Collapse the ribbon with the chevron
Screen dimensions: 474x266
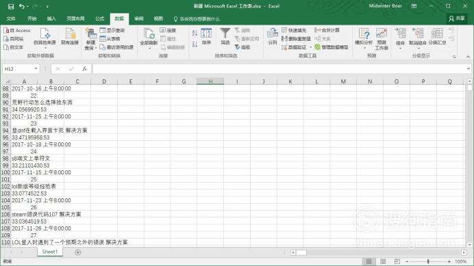click(468, 57)
